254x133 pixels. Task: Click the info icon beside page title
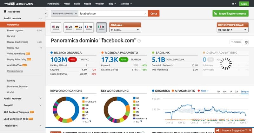(x=139, y=41)
